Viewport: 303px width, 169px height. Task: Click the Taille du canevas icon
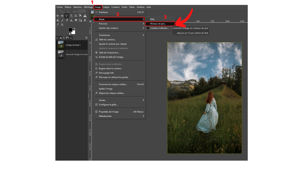[x=96, y=40]
